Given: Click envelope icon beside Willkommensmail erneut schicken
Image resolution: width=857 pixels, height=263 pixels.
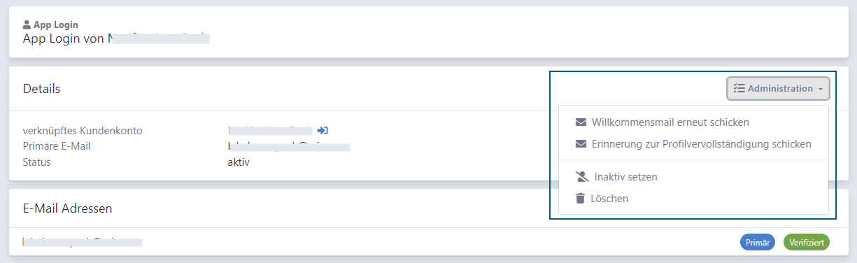Looking at the screenshot, I should [581, 122].
